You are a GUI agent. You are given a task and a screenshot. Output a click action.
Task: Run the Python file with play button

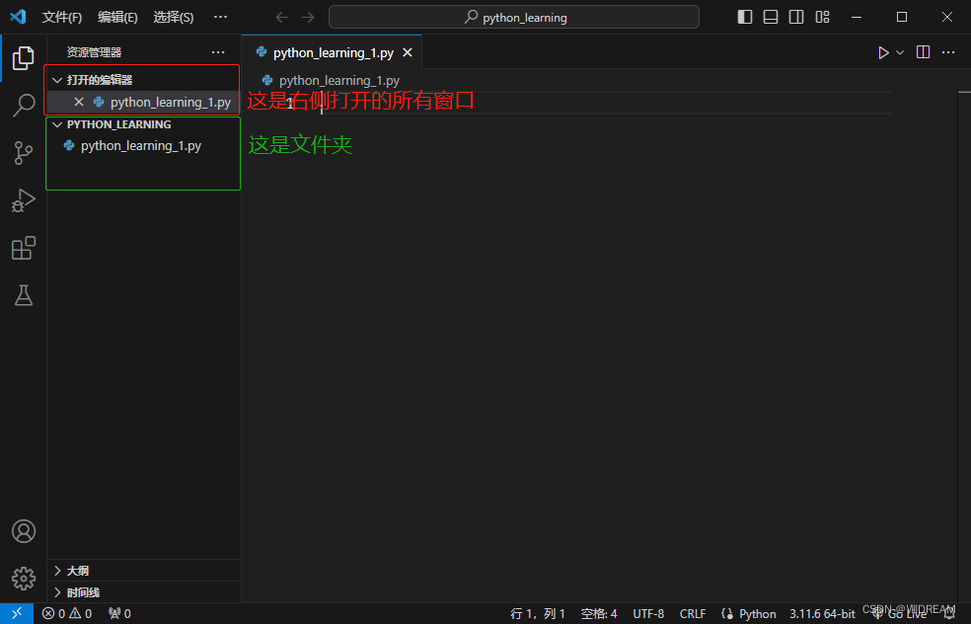coord(884,52)
